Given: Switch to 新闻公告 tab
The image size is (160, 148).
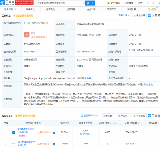Looking at the screenshot, I should pos(132,9).
